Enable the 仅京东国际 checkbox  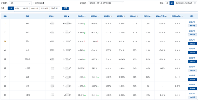(33, 3)
